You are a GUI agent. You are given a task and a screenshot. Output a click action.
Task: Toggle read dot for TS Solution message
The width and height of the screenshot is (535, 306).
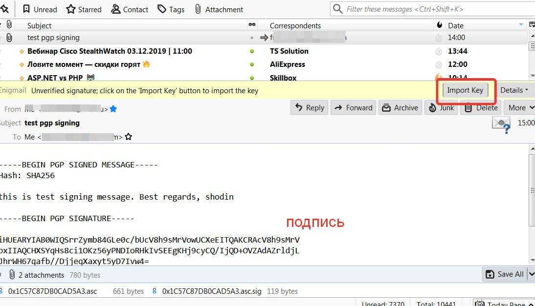(252, 51)
